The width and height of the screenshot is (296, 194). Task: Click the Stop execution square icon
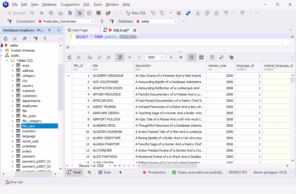(42, 13)
